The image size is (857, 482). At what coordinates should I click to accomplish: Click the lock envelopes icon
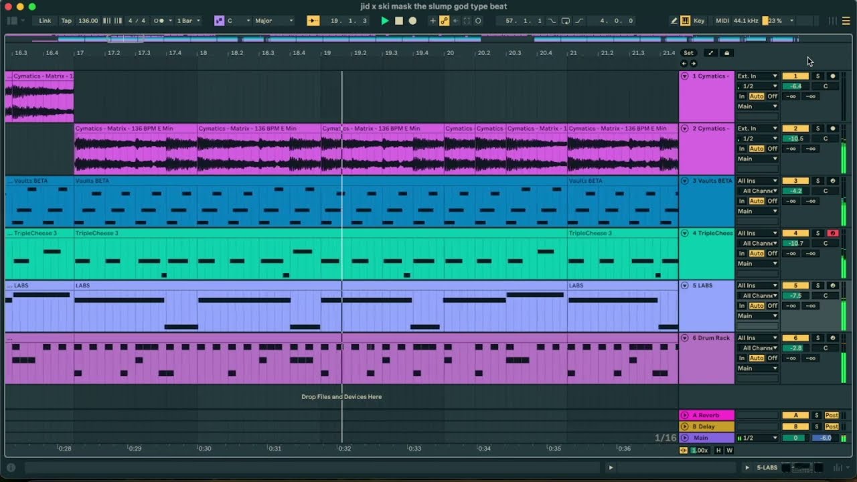726,53
